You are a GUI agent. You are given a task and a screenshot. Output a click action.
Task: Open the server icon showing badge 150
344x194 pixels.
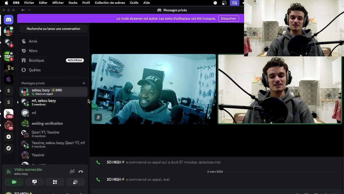click(x=9, y=114)
